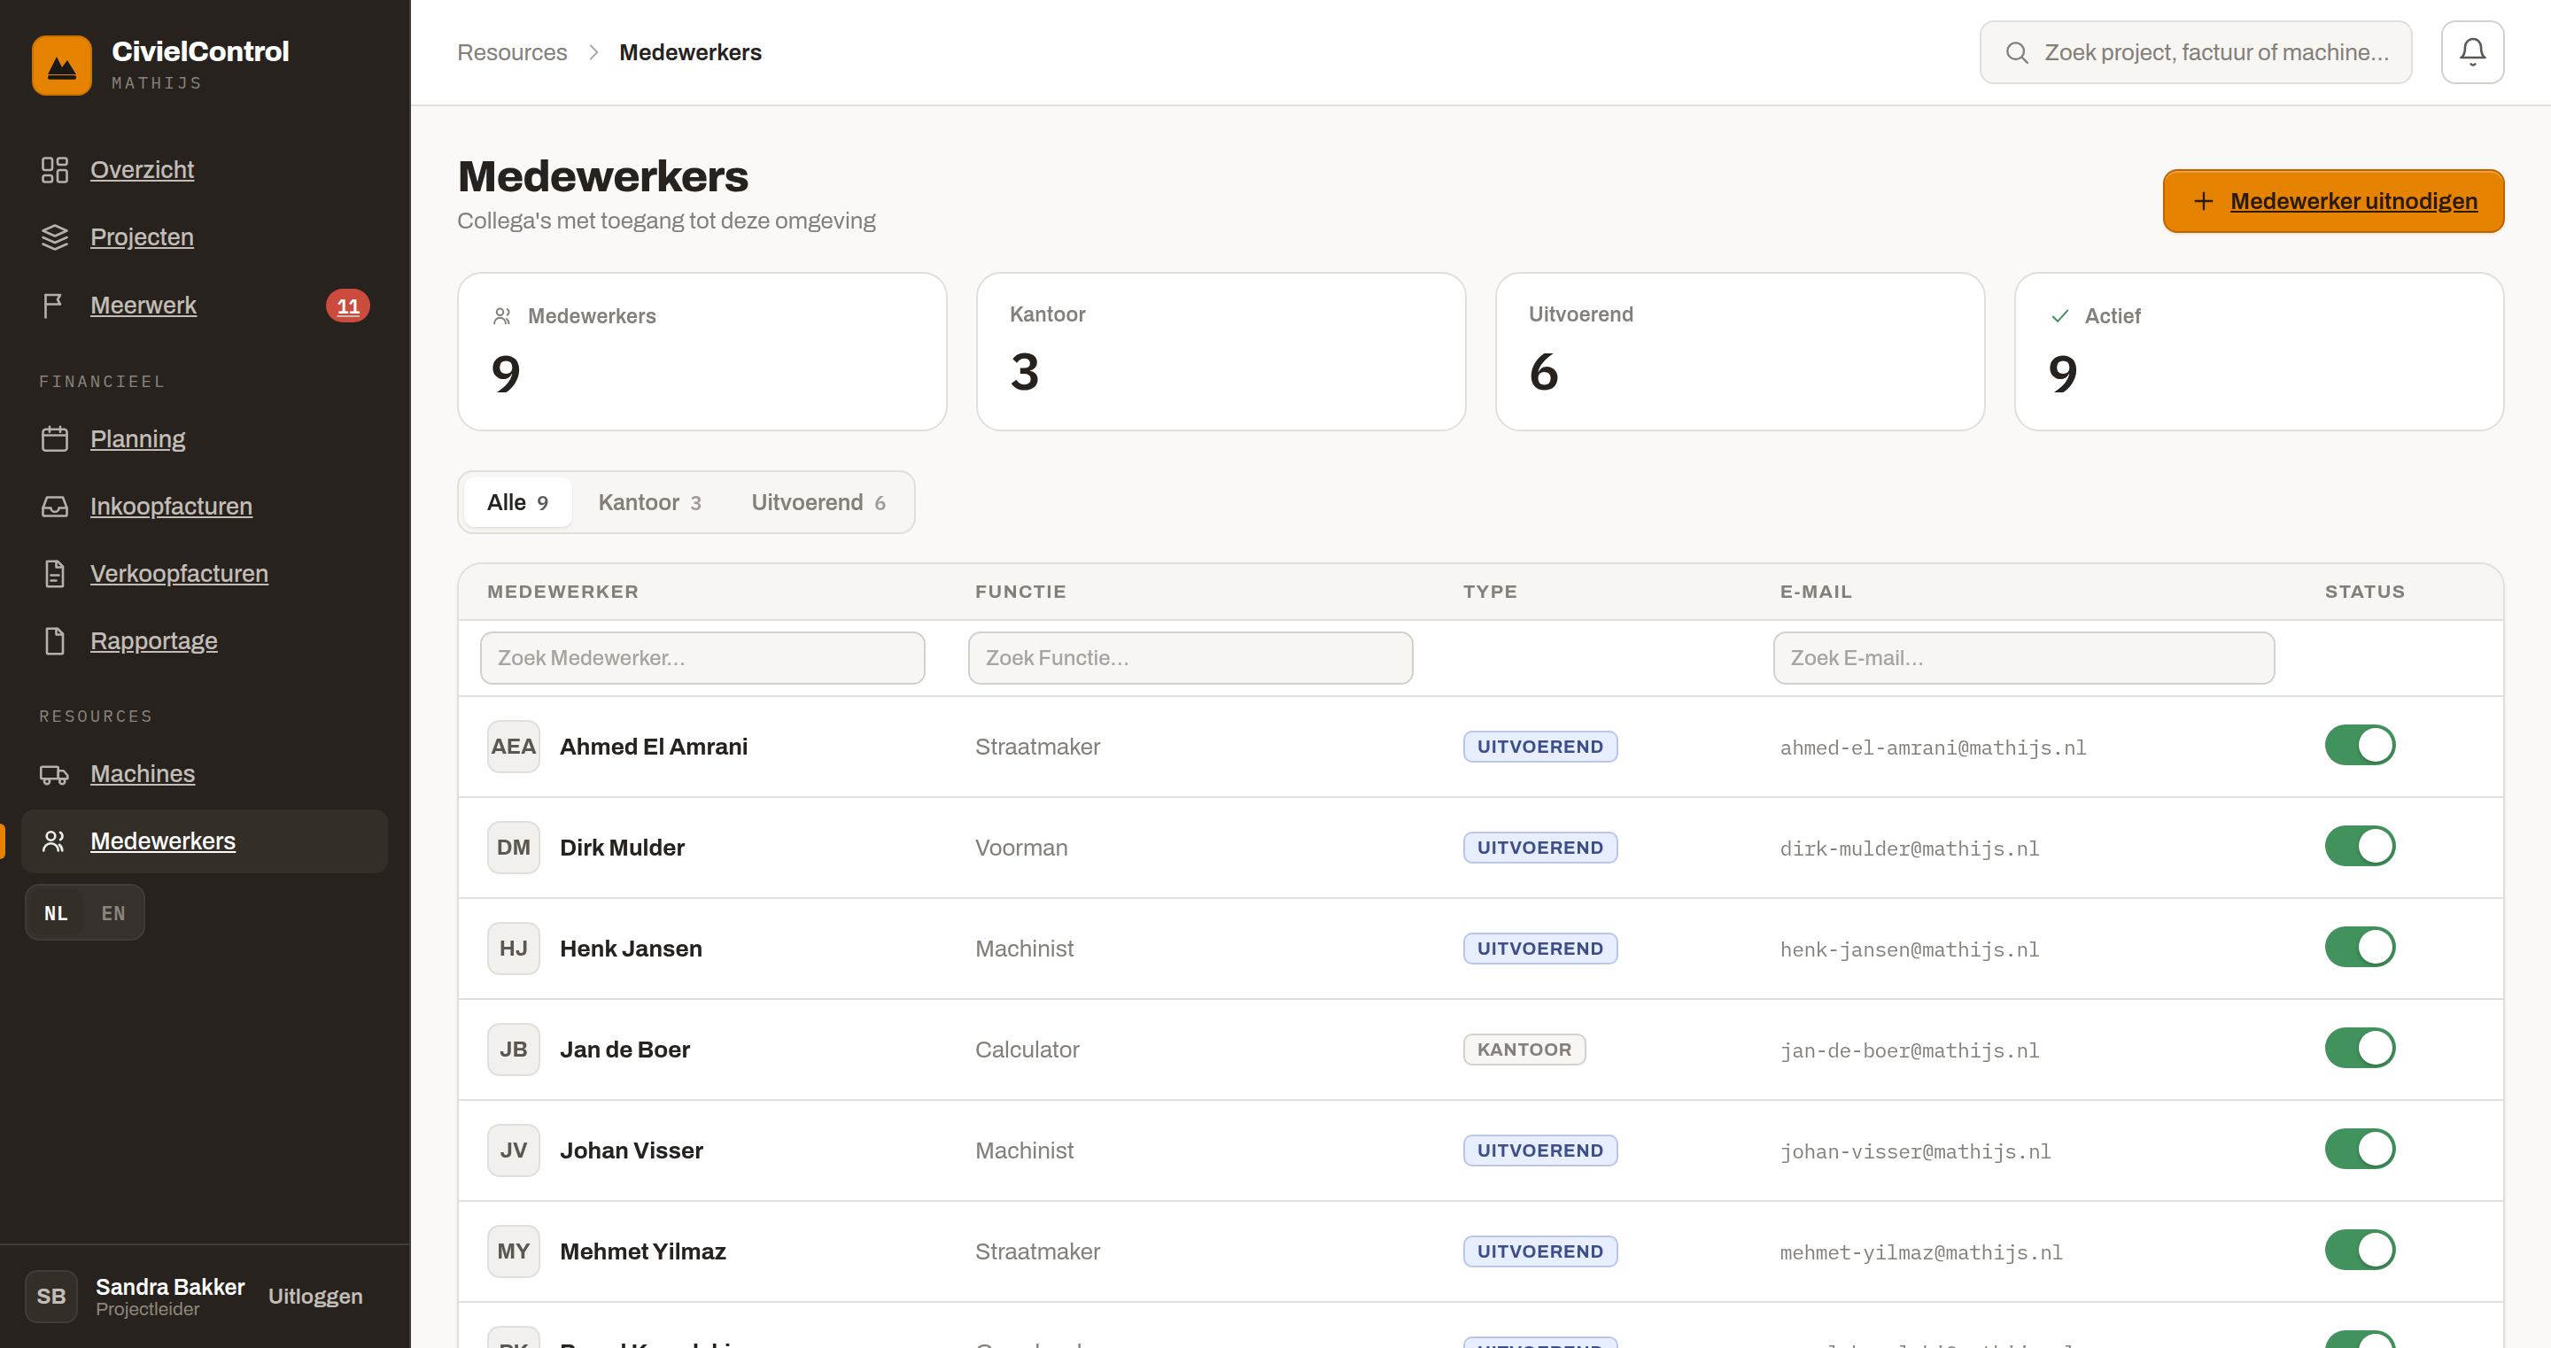Click the HJ avatar for Henk Jansen
2551x1348 pixels.
[513, 948]
